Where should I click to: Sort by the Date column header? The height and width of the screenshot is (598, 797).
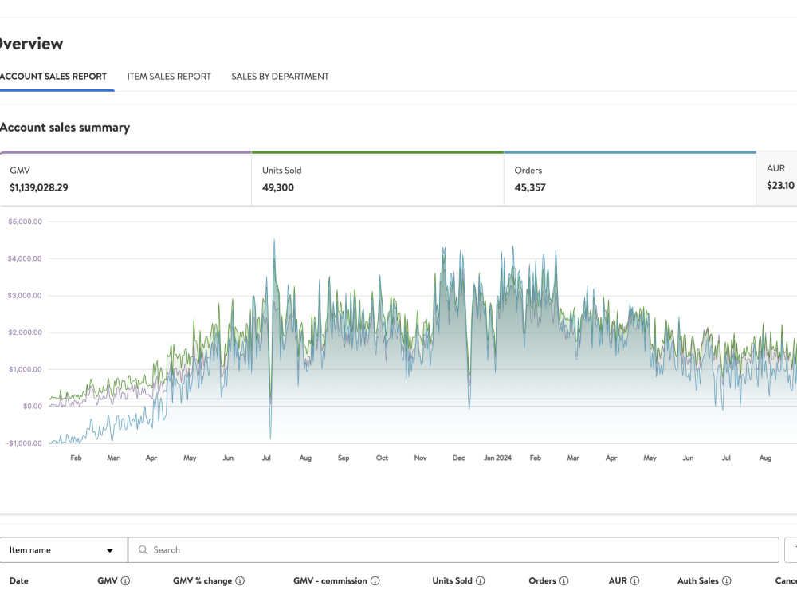click(19, 580)
